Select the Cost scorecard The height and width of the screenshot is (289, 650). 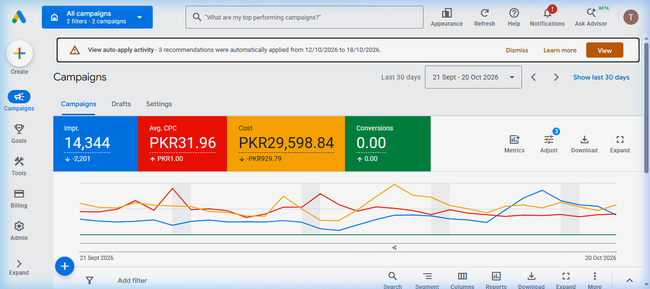286,144
